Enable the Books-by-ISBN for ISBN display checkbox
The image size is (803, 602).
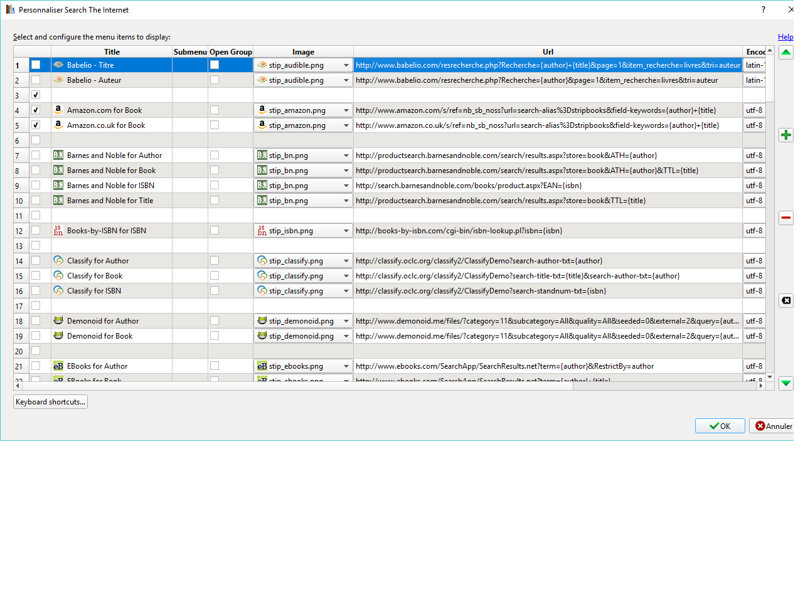(x=36, y=230)
